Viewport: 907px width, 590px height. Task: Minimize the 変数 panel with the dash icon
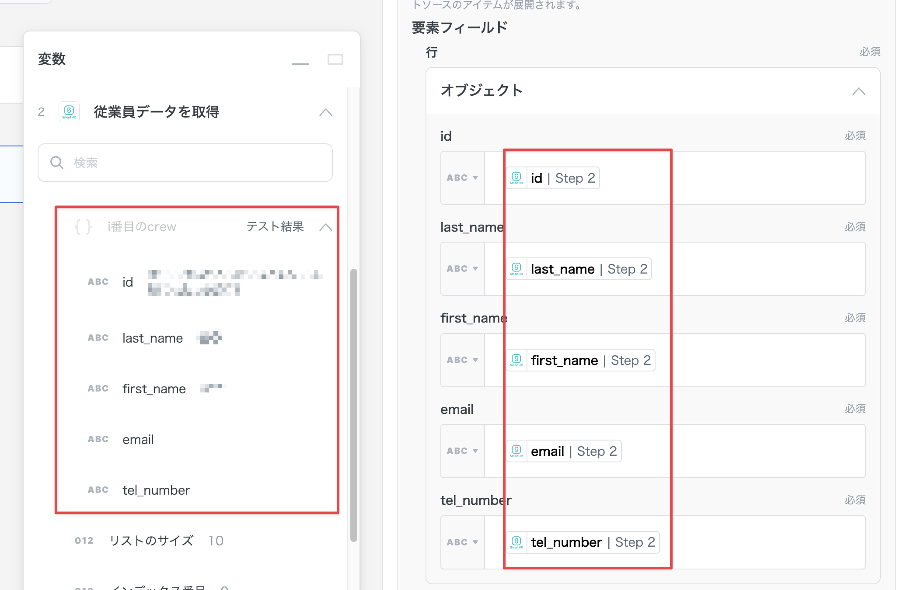(x=300, y=64)
